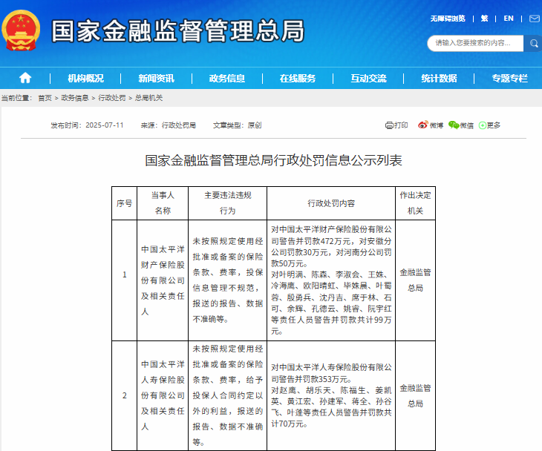Viewport: 542px width, 451px height.
Task: Click the 作出决定机关 column header
Action: point(416,203)
